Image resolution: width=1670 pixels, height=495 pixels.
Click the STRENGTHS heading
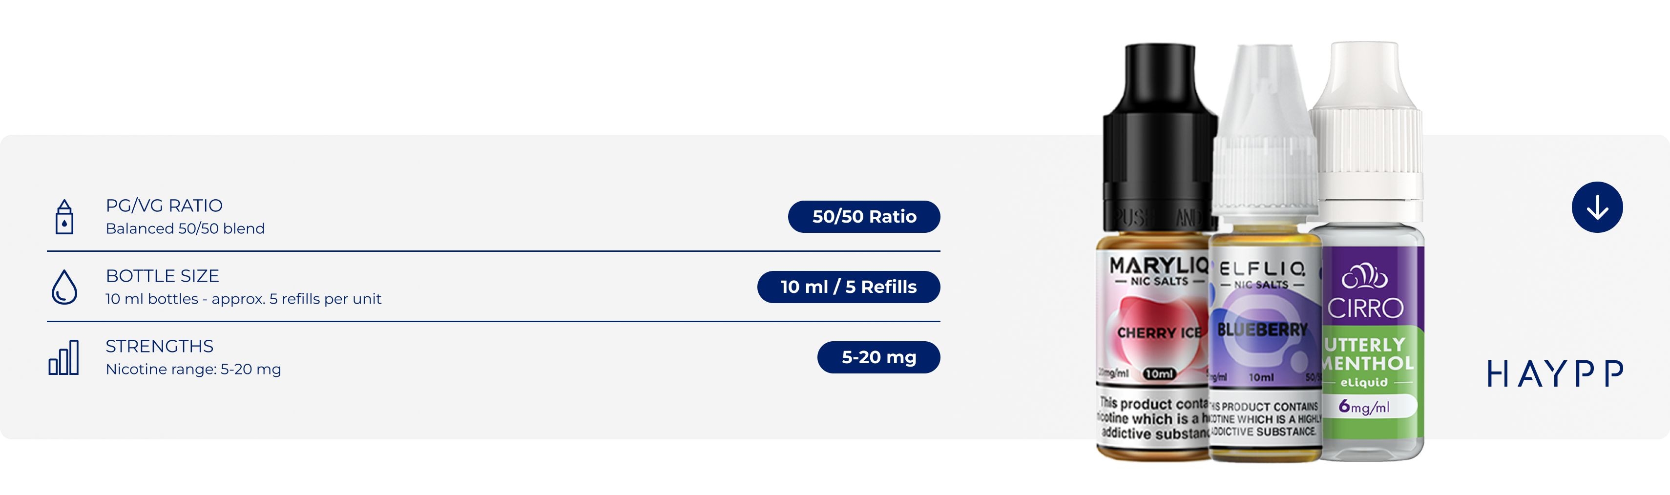pyautogui.click(x=160, y=346)
